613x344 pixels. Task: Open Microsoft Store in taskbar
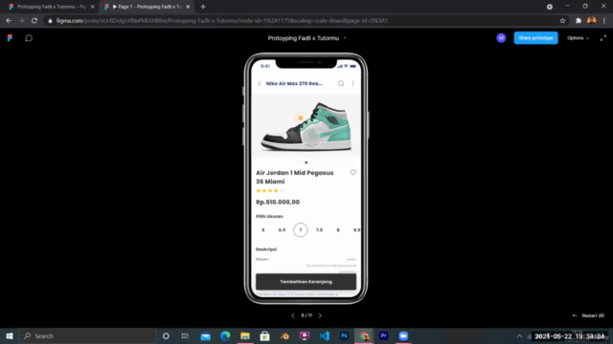(x=264, y=335)
